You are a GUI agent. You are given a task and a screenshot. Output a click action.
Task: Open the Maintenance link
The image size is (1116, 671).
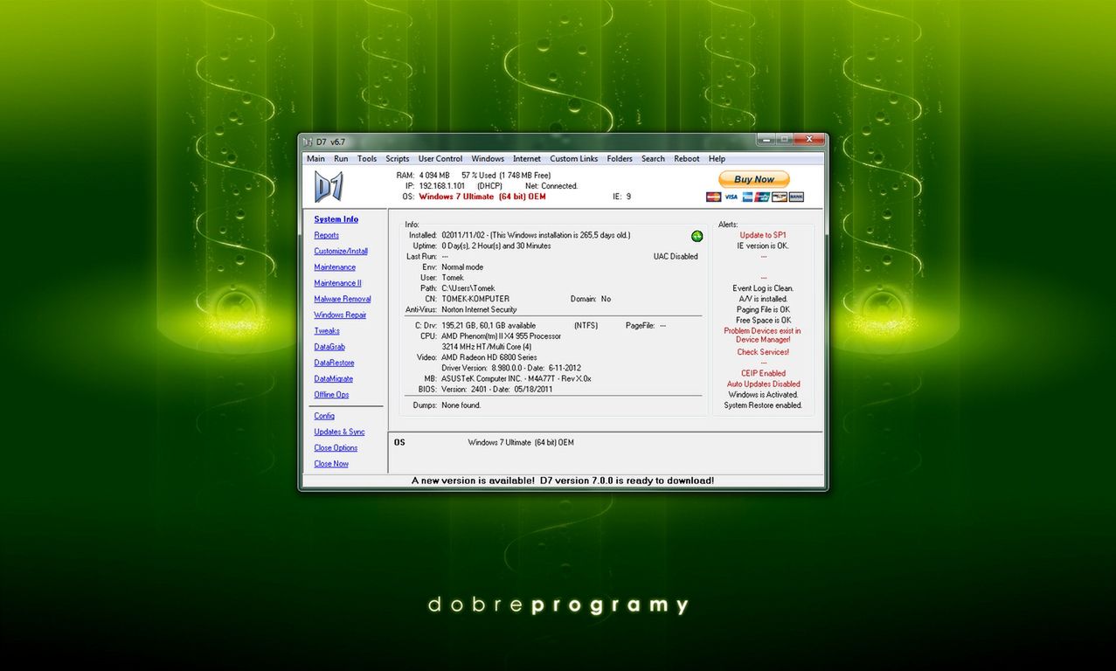click(335, 267)
